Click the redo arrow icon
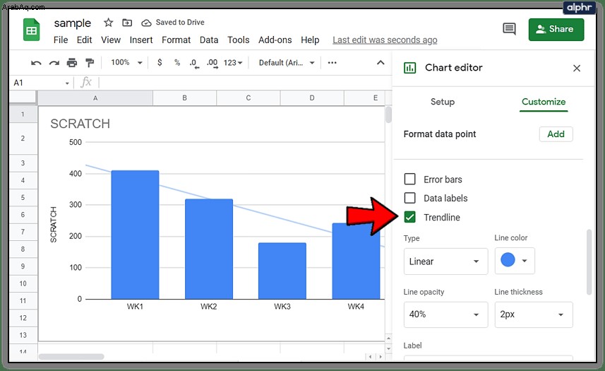605x371 pixels. (54, 63)
